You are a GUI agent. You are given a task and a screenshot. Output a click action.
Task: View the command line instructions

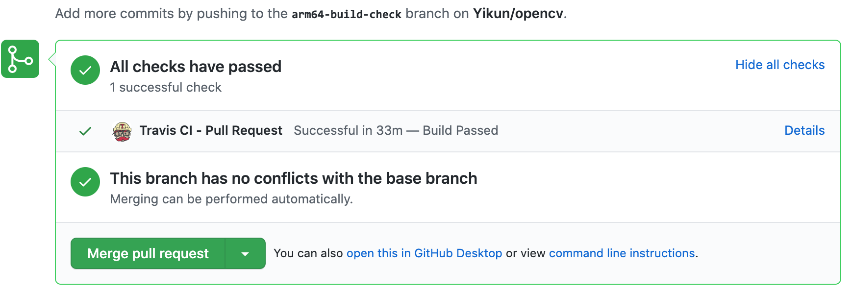point(622,253)
